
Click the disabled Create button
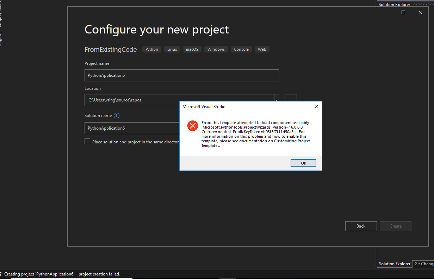(396, 226)
